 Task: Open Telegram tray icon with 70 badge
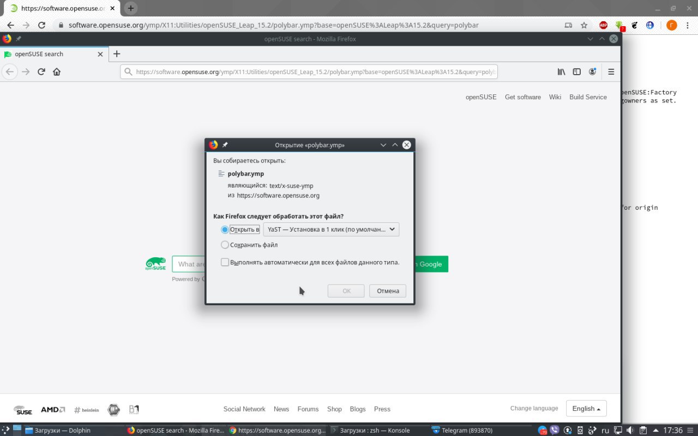542,430
